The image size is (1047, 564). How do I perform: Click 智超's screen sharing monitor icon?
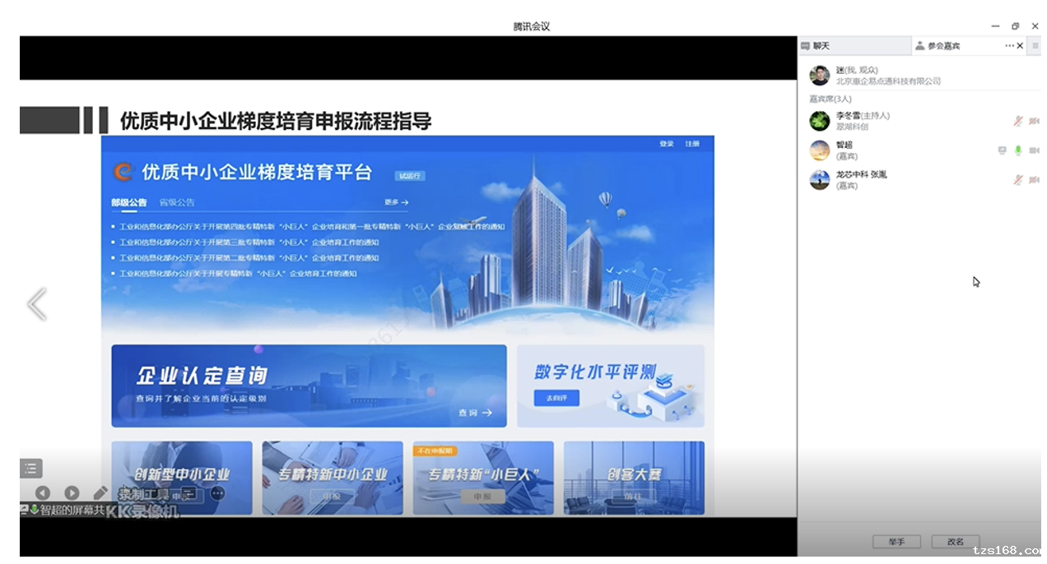click(x=1001, y=150)
